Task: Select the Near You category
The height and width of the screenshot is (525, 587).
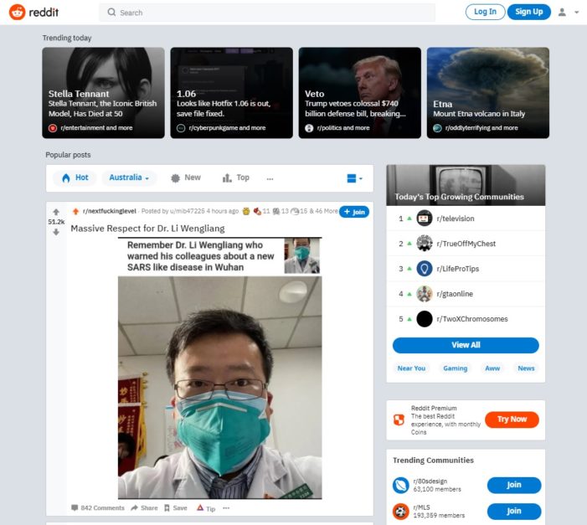Action: [411, 368]
